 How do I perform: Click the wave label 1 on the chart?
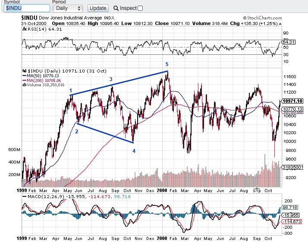coord(71,91)
